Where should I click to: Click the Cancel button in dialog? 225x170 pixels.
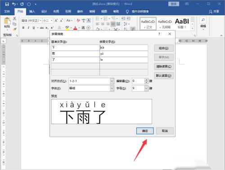point(165,131)
